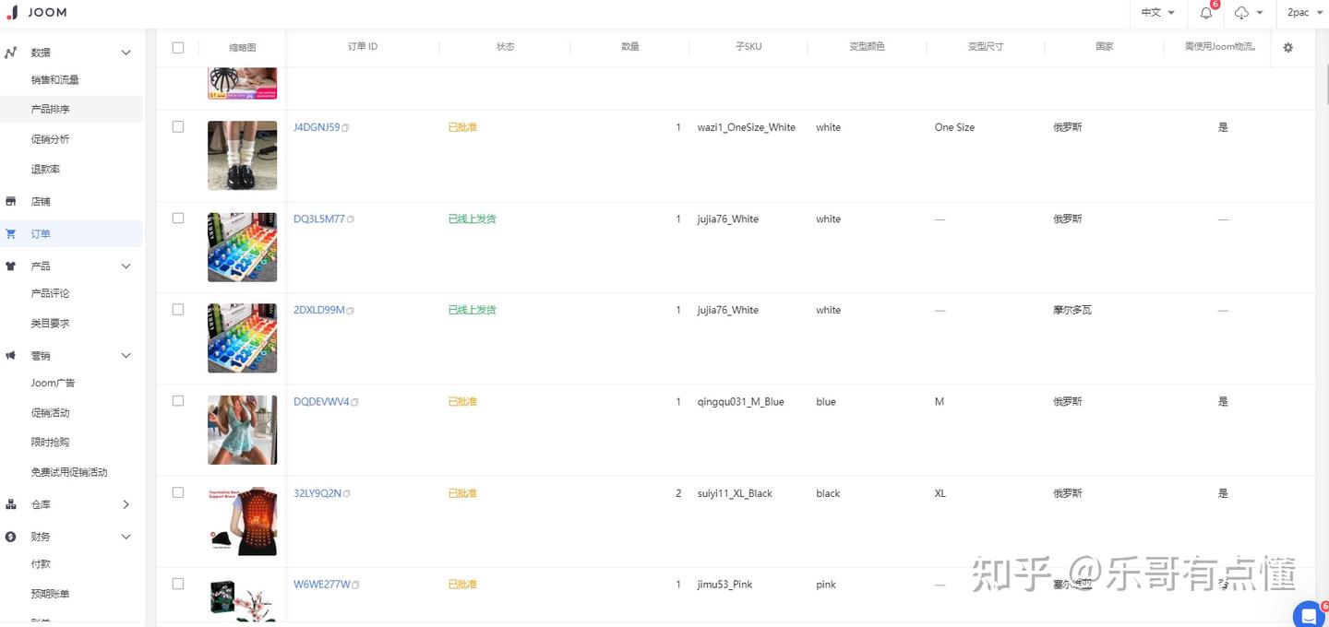The height and width of the screenshot is (627, 1329).
Task: Go to Joom广告 sidebar item
Action: coord(53,383)
